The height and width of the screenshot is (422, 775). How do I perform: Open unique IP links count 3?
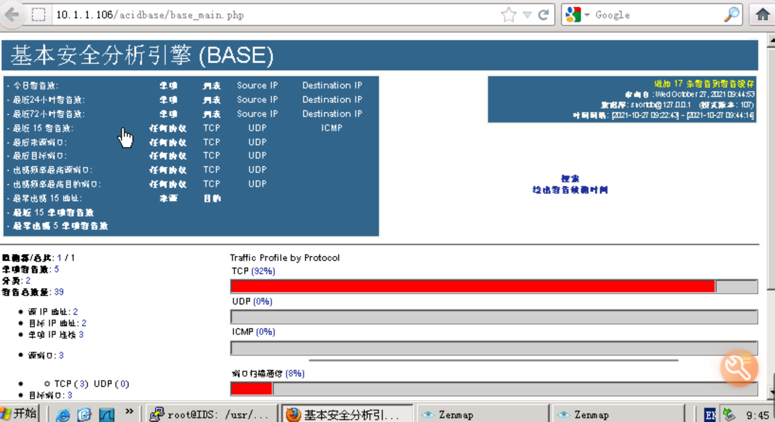[81, 334]
